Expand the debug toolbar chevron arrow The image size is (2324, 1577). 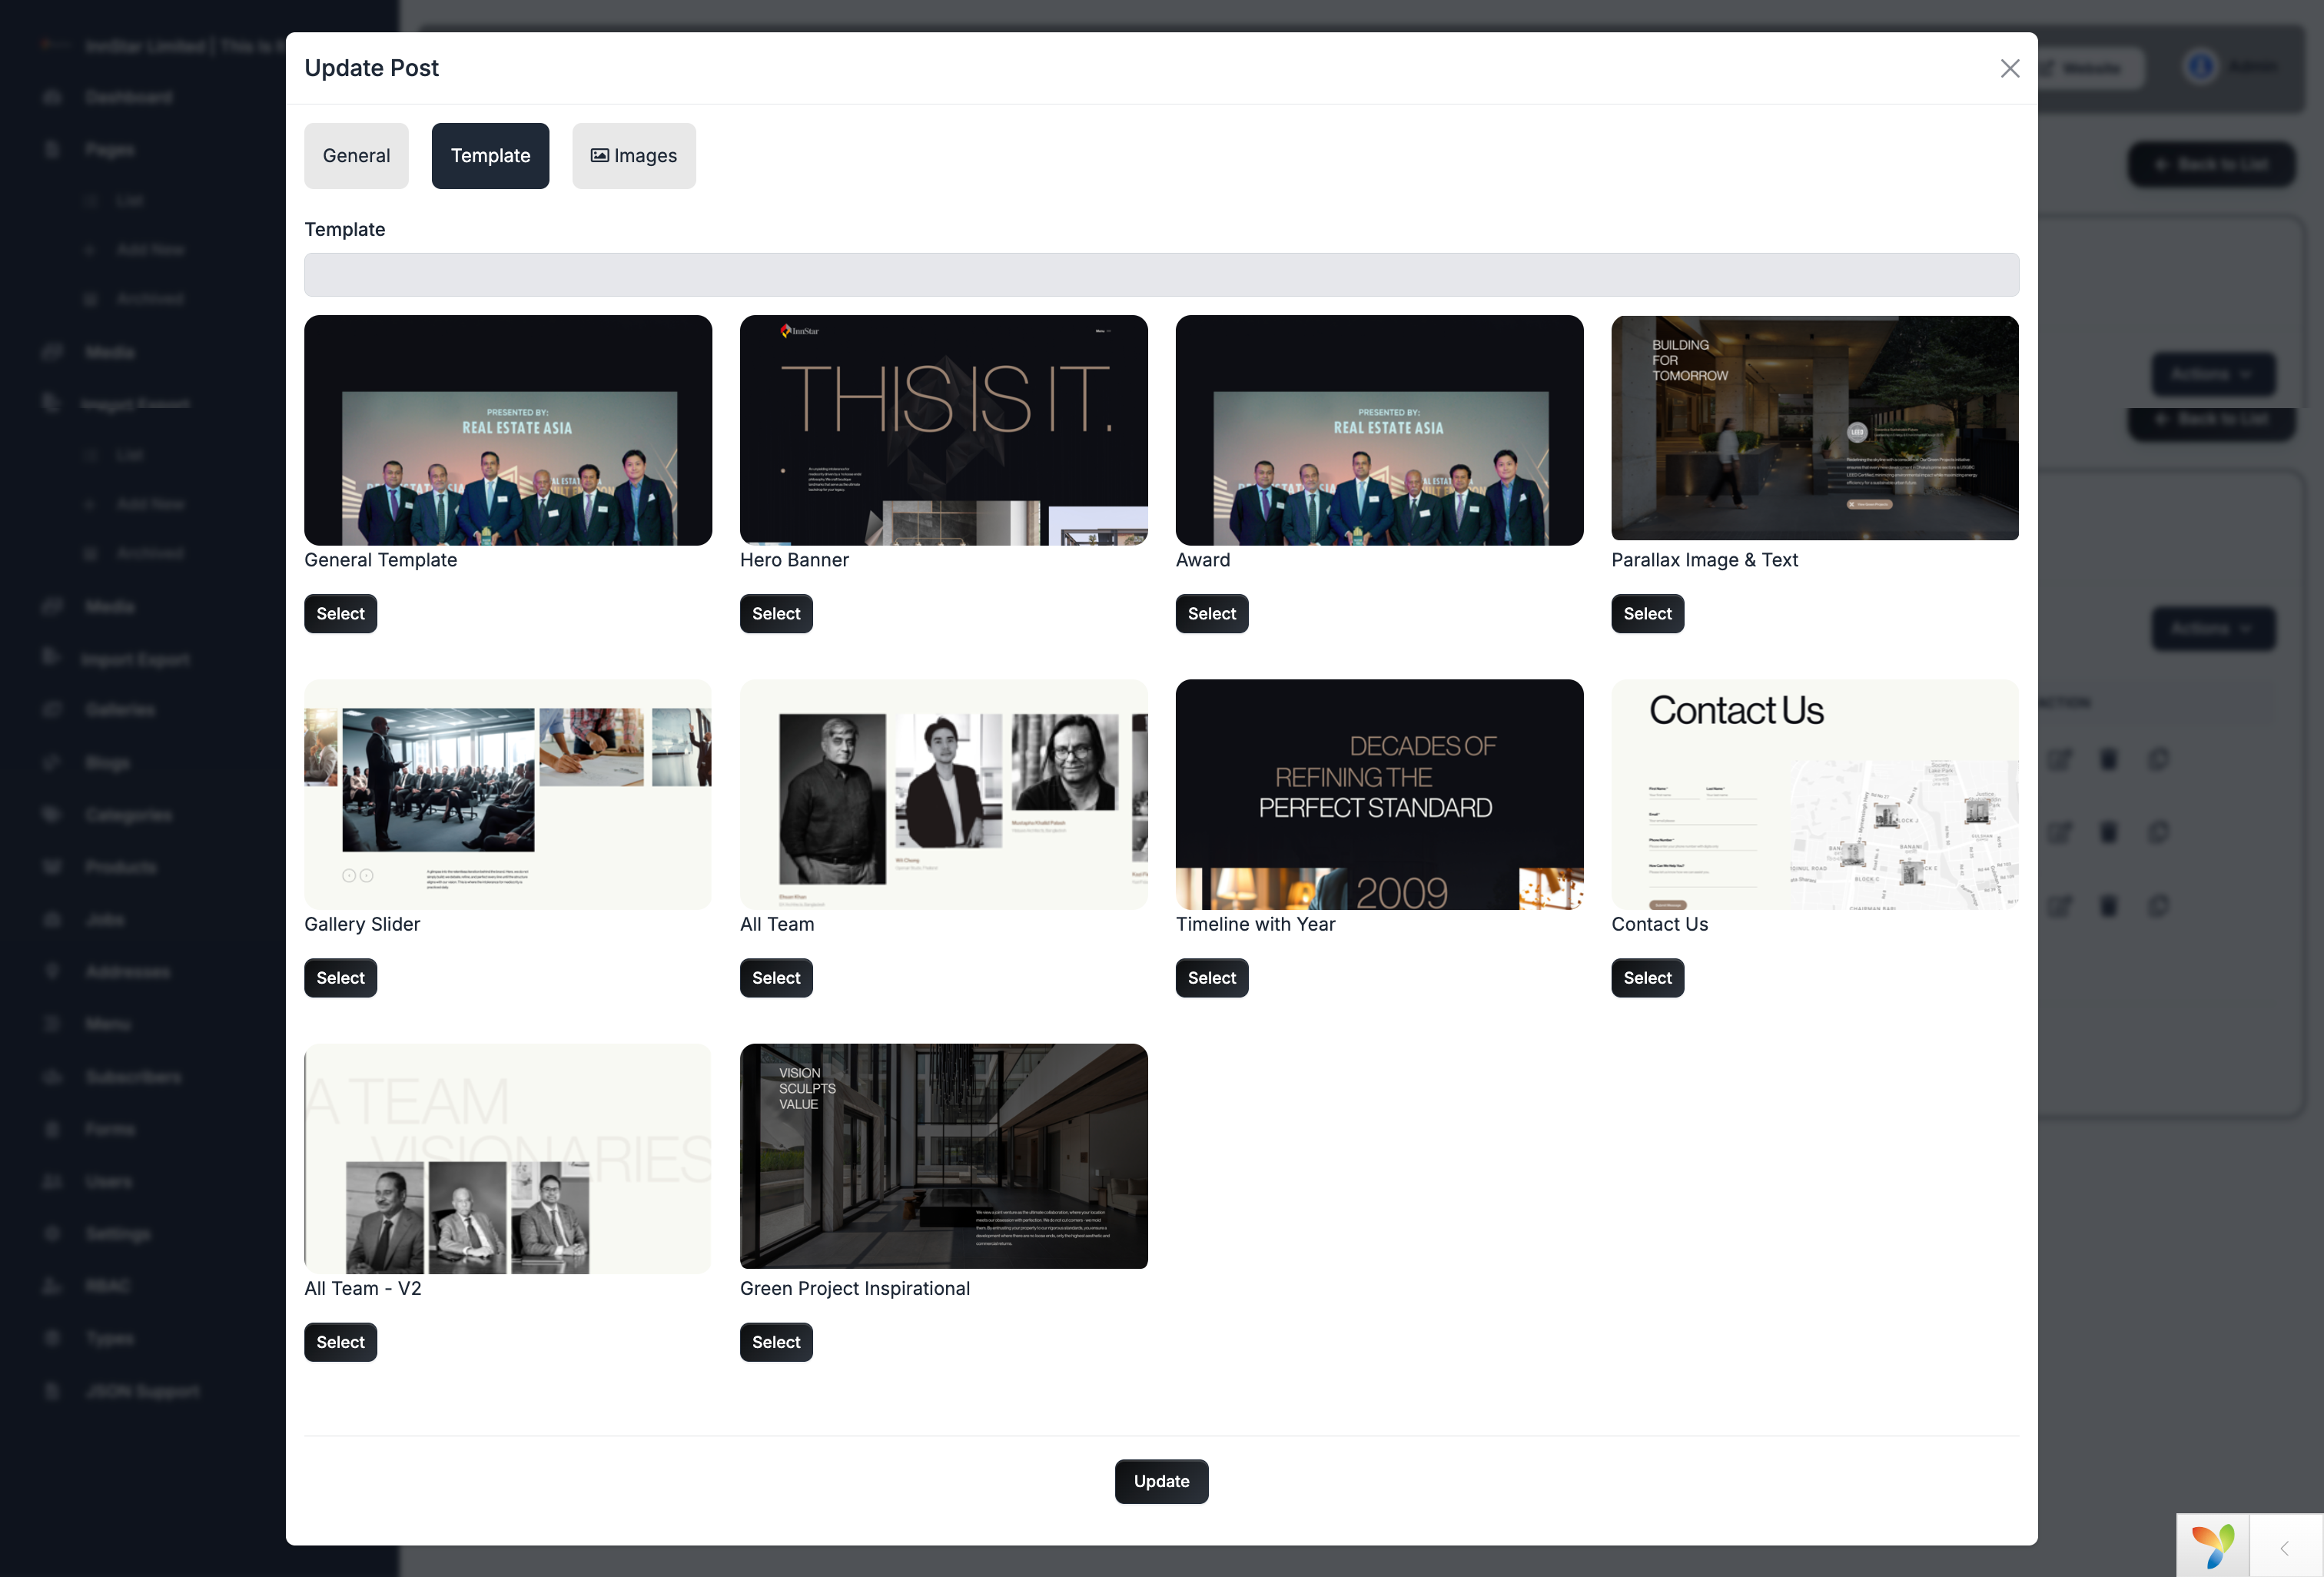click(x=2285, y=1548)
